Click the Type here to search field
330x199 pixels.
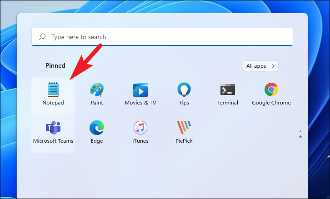pyautogui.click(x=162, y=37)
